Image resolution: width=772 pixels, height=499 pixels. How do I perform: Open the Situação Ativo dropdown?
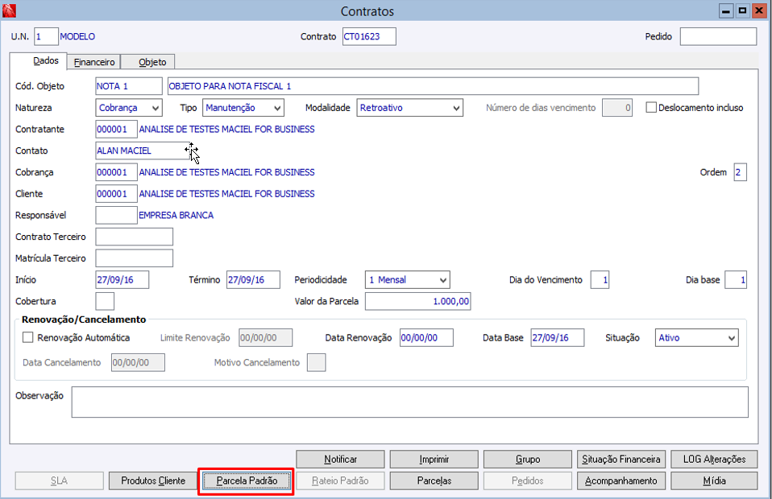pos(697,338)
